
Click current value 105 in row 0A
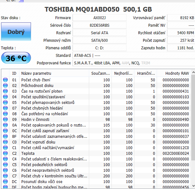pyautogui.click(x=106, y=125)
